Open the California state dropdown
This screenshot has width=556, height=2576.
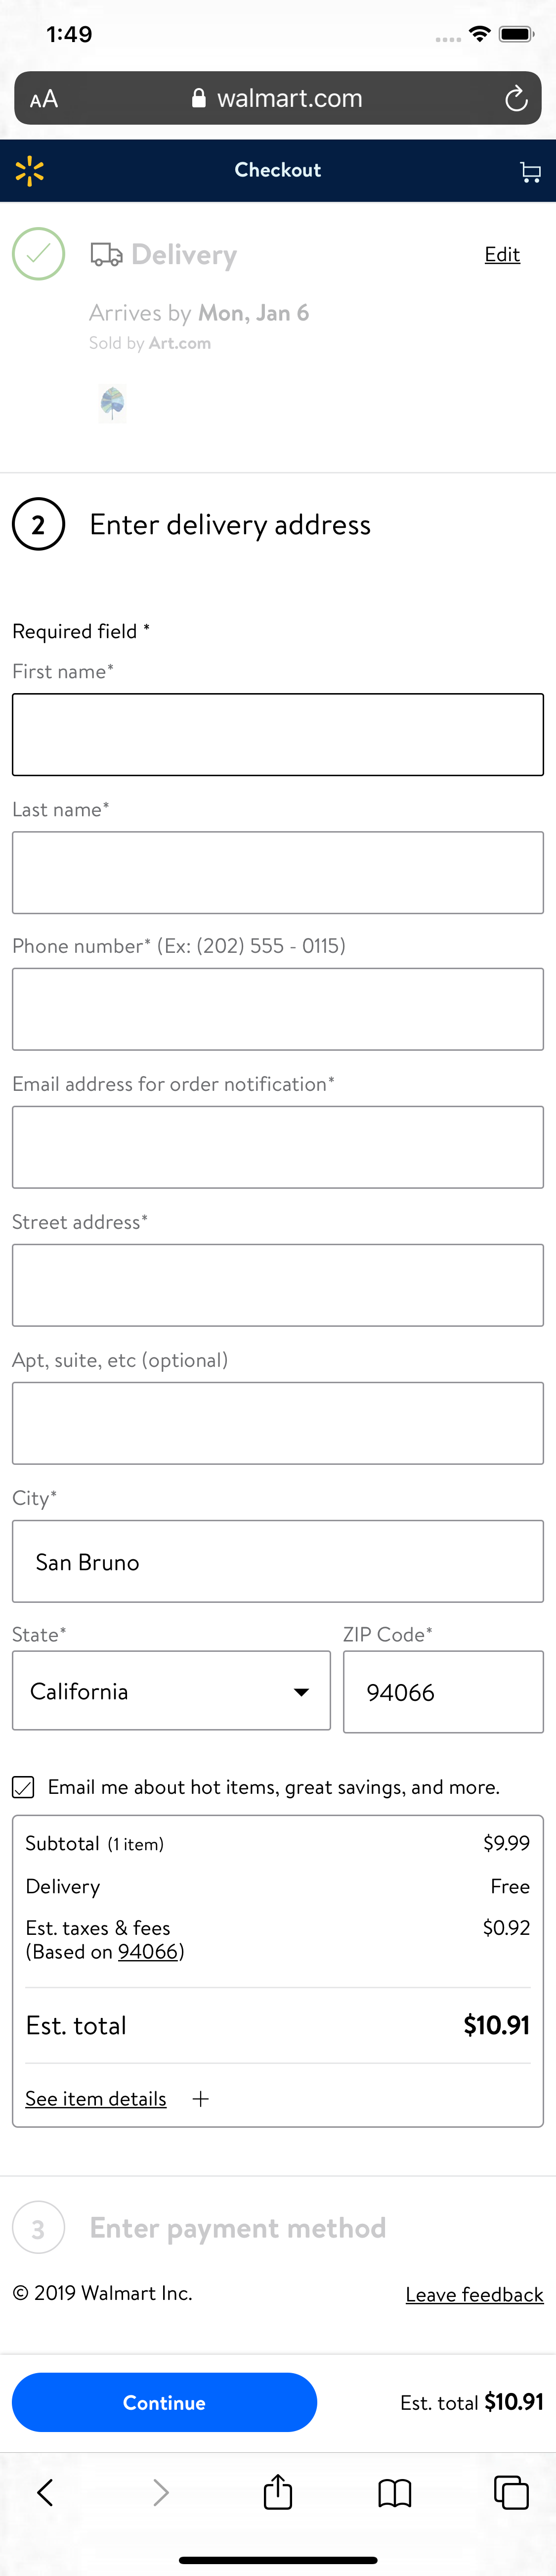pos(171,1691)
